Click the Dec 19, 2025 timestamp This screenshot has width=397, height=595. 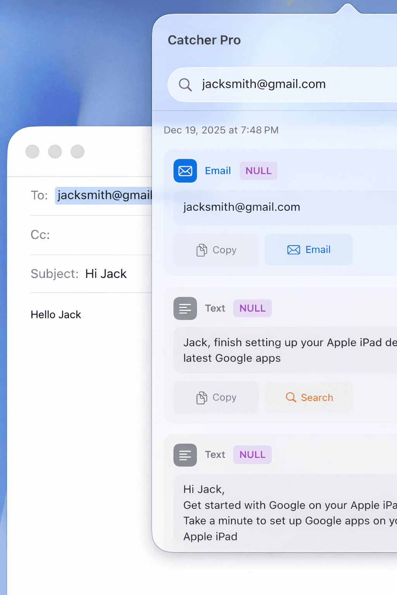click(221, 130)
